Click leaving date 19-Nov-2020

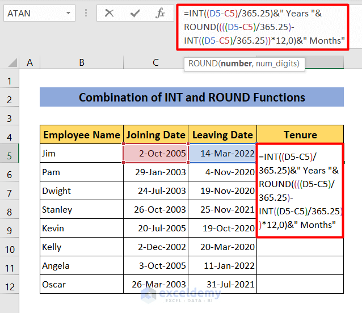(x=222, y=191)
